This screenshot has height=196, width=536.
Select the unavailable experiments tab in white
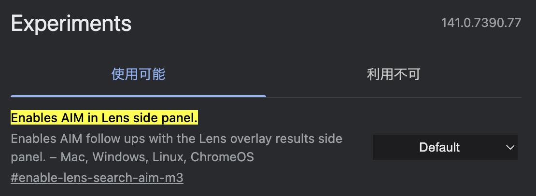point(394,74)
